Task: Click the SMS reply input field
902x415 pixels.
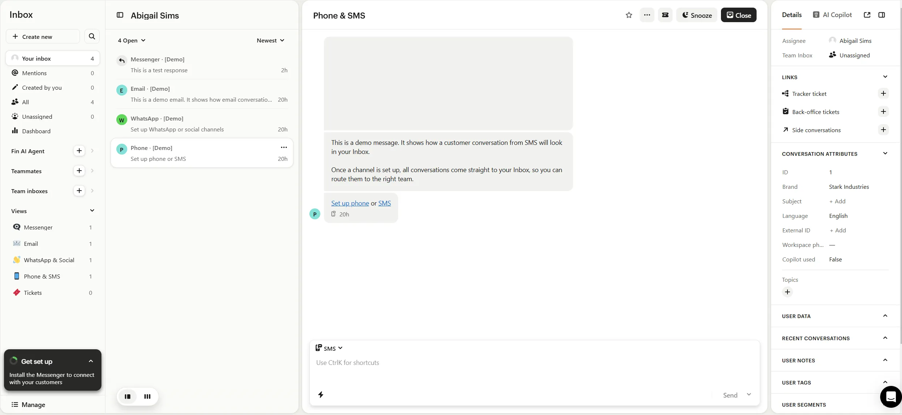Action: pos(509,363)
